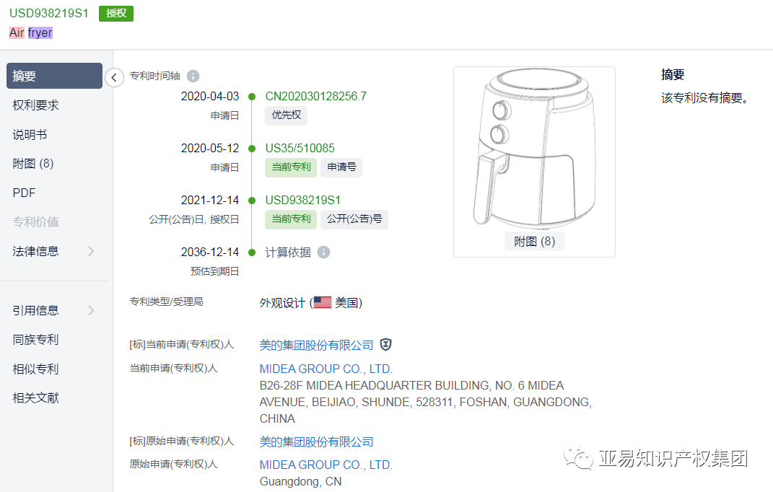The height and width of the screenshot is (492, 773).
Task: Open the 权利要求 section
Action: click(35, 105)
